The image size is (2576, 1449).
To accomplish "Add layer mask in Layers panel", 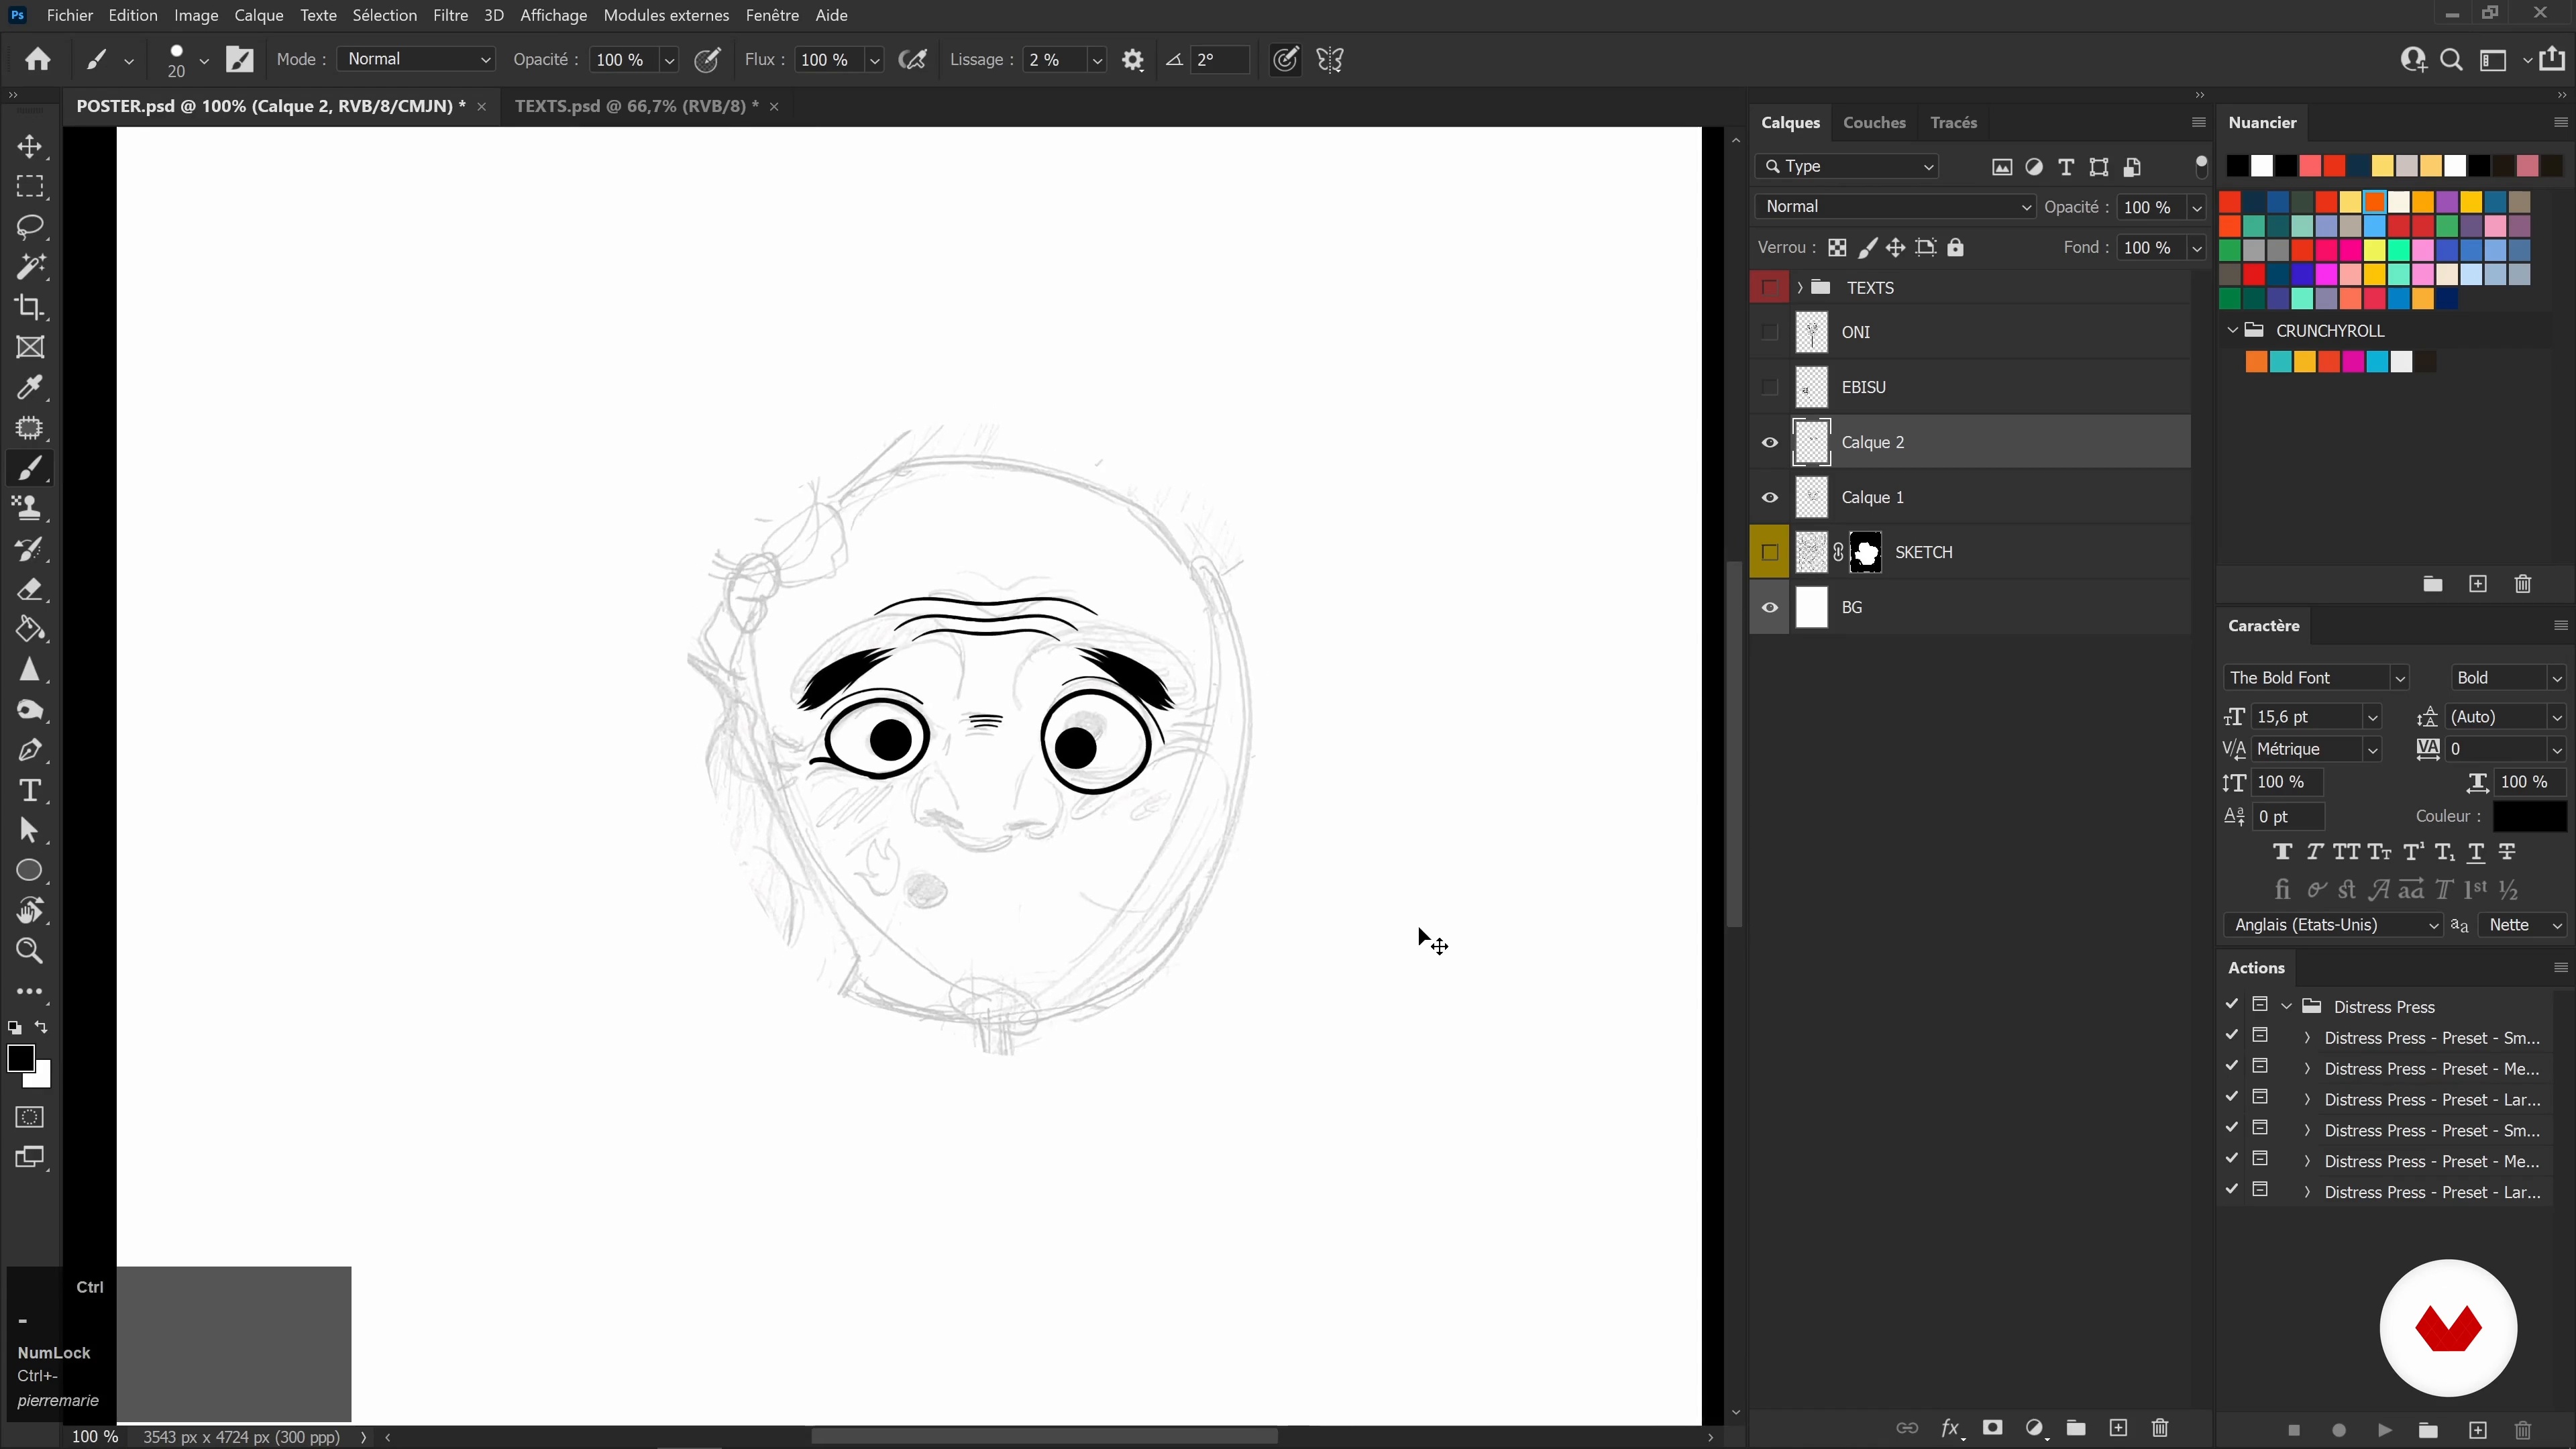I will [1992, 1428].
